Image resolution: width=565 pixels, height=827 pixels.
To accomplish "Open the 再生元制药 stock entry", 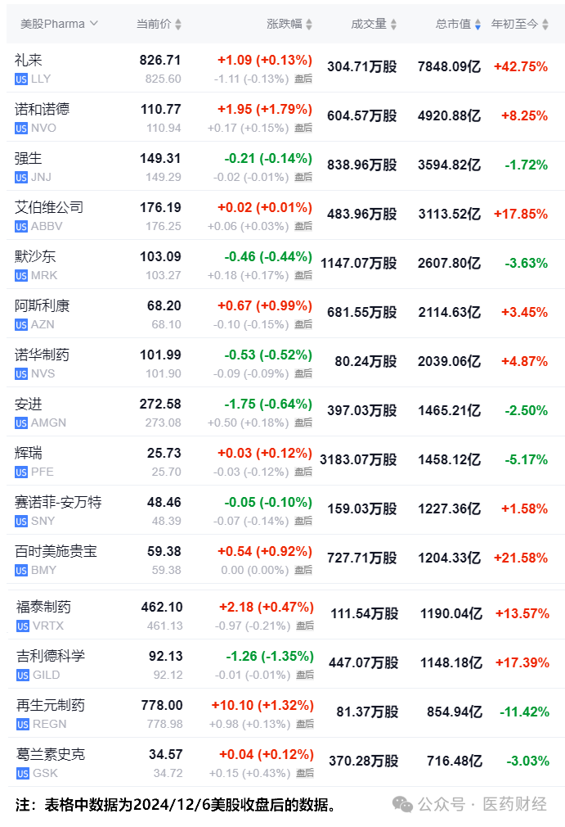I will pos(51,705).
